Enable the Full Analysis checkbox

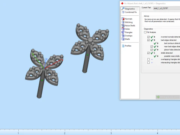(x=145, y=32)
